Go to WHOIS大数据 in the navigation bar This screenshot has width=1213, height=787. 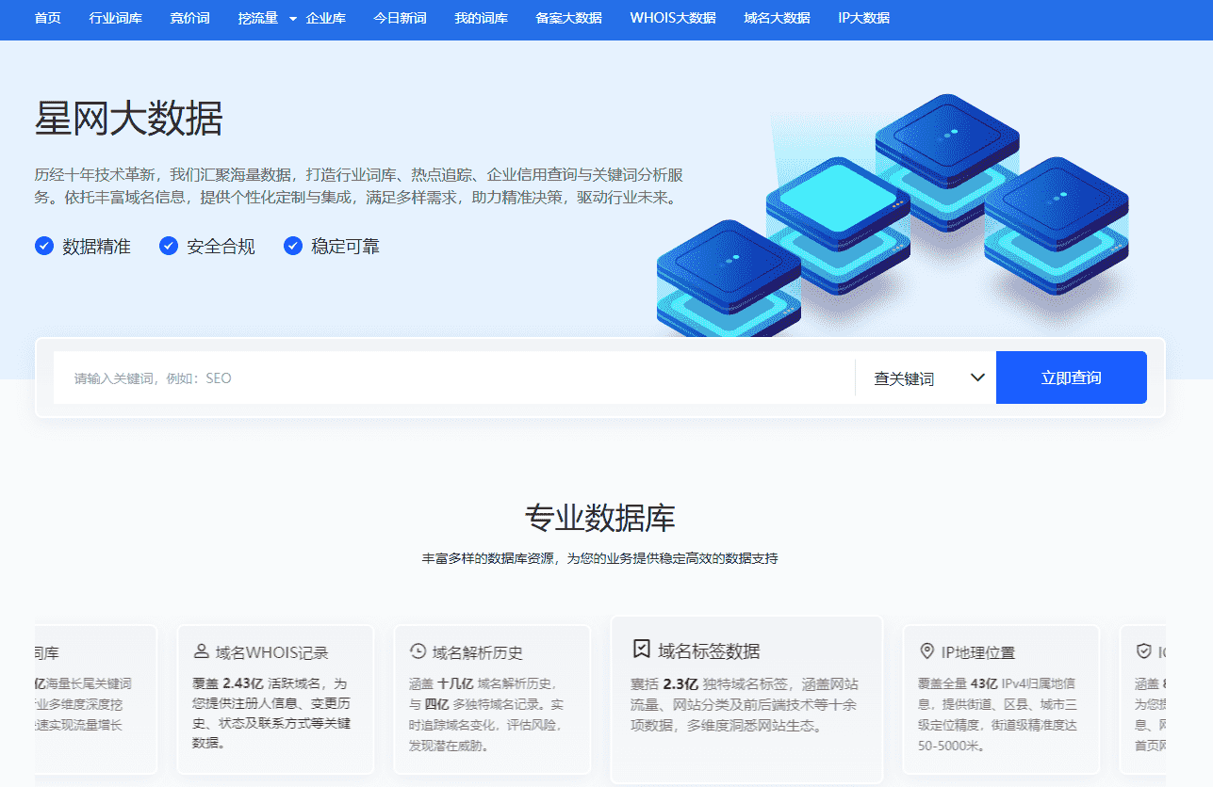pyautogui.click(x=672, y=18)
